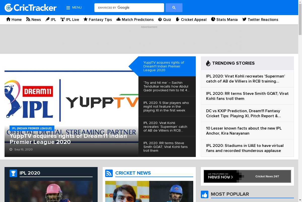Screen dimensions: 302x202
Task: Open Twitter Reactions nav label
Action: click(x=263, y=20)
